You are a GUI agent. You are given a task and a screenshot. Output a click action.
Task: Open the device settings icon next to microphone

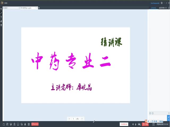coord(139,124)
